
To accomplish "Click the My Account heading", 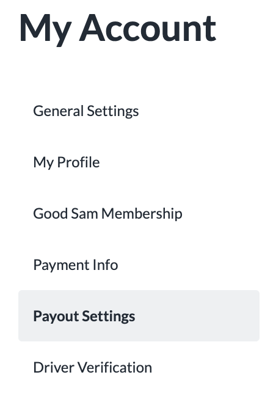I will [117, 29].
